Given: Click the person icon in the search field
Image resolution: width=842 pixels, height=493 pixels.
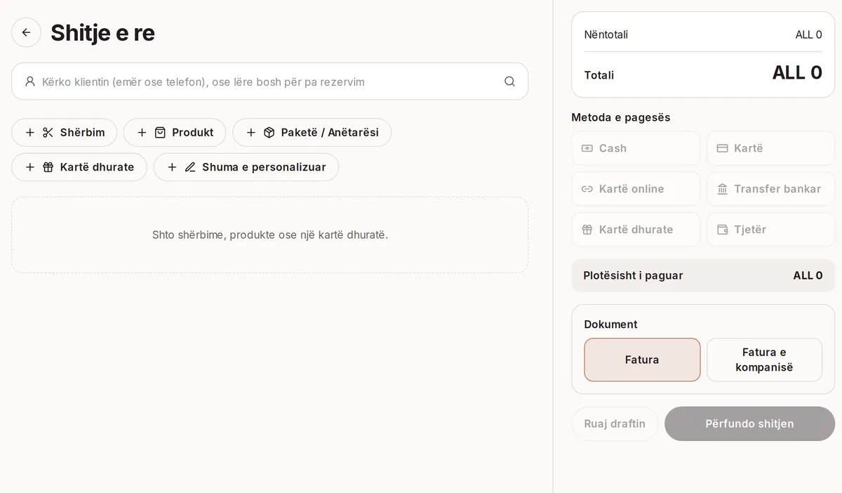Looking at the screenshot, I should [x=29, y=81].
